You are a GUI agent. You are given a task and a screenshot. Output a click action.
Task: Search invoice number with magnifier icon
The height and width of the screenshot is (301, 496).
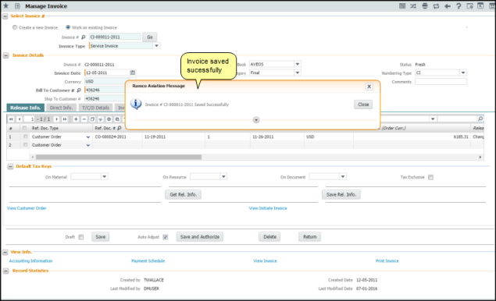coord(84,37)
